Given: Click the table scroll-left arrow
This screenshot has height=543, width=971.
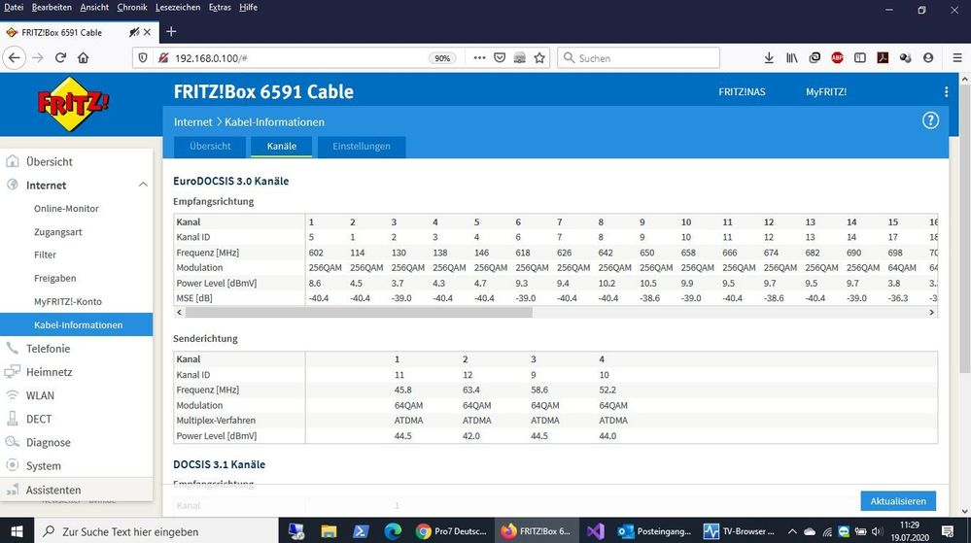Looking at the screenshot, I should point(180,313).
